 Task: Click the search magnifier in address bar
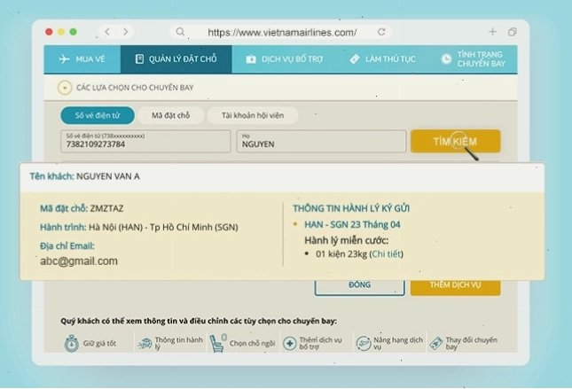coord(180,32)
